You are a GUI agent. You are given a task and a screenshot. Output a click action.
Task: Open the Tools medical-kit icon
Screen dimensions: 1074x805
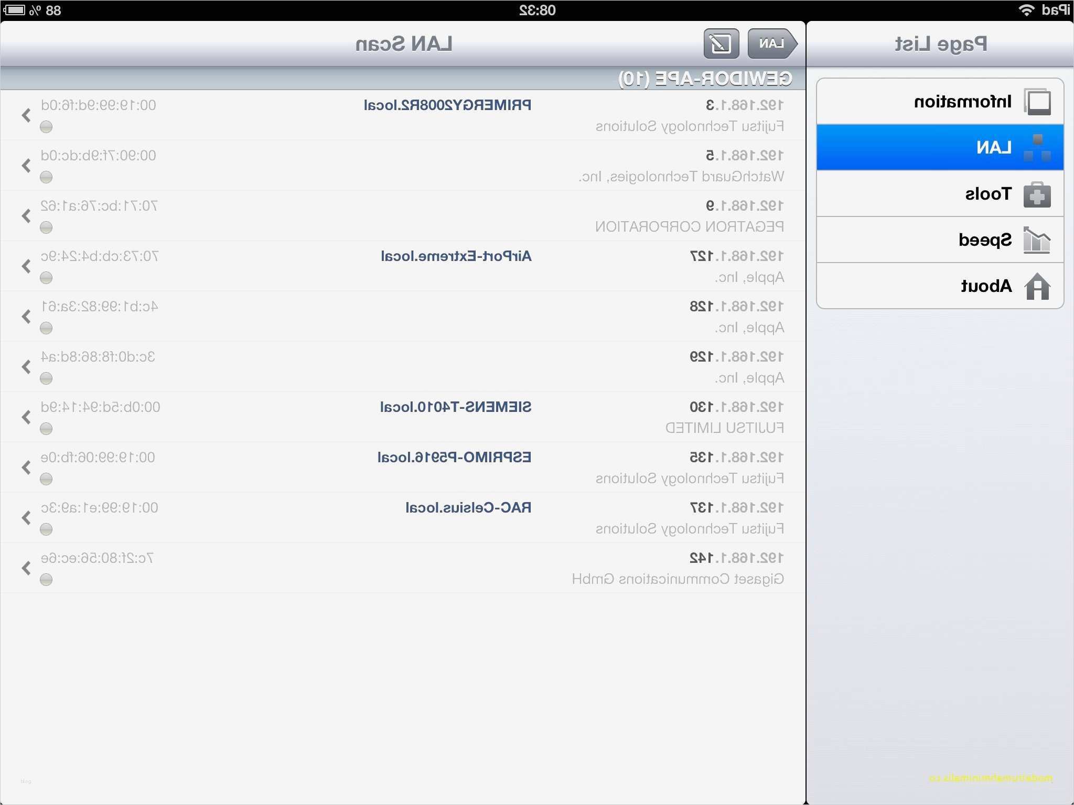pyautogui.click(x=1037, y=194)
